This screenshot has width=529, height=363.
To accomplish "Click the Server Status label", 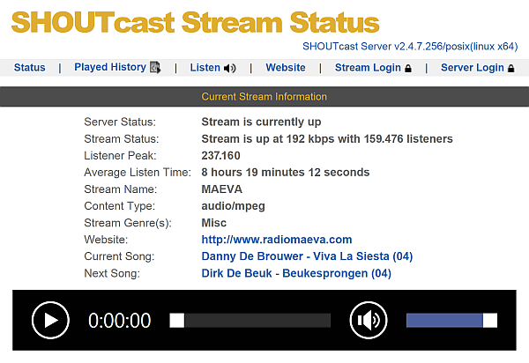I will [x=120, y=122].
